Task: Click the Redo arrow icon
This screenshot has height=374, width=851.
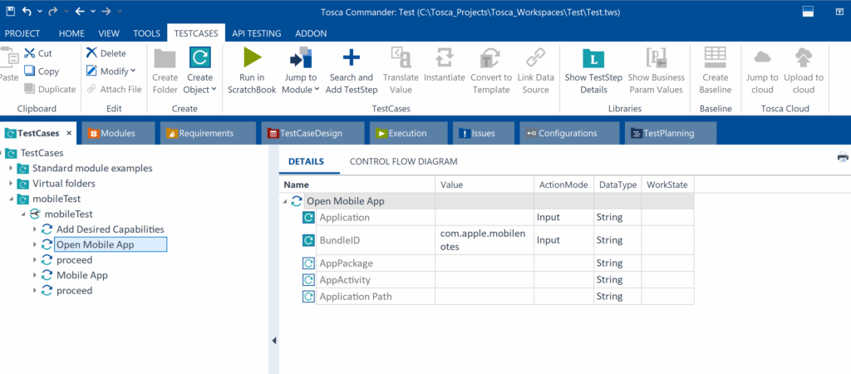Action: [53, 12]
